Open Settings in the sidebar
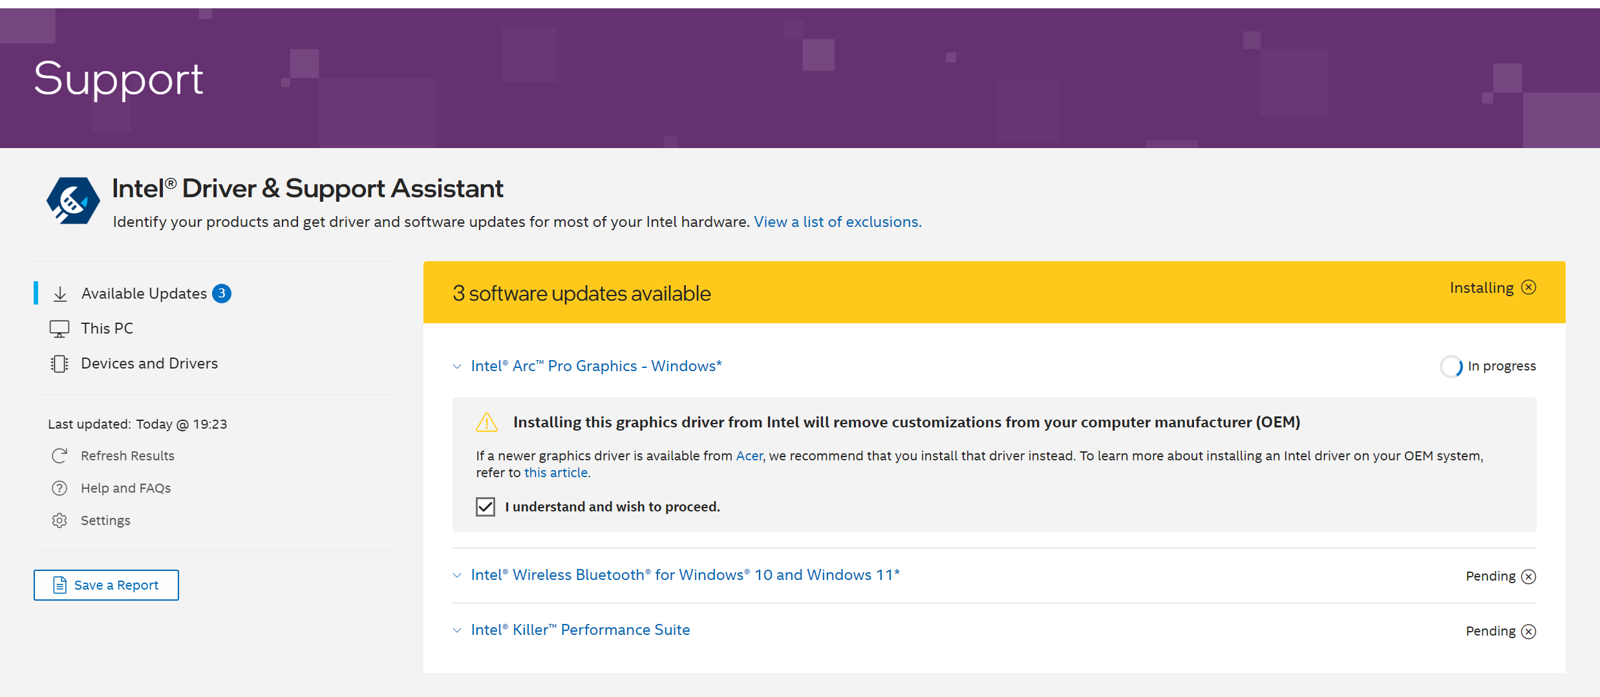This screenshot has width=1600, height=697. [x=105, y=520]
